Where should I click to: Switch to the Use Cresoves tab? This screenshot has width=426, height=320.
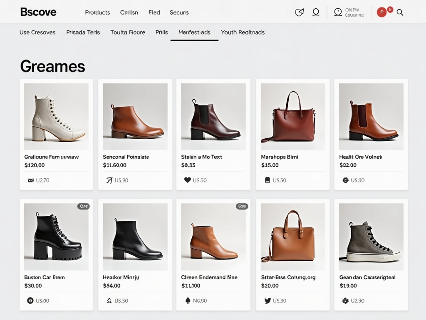tap(37, 32)
